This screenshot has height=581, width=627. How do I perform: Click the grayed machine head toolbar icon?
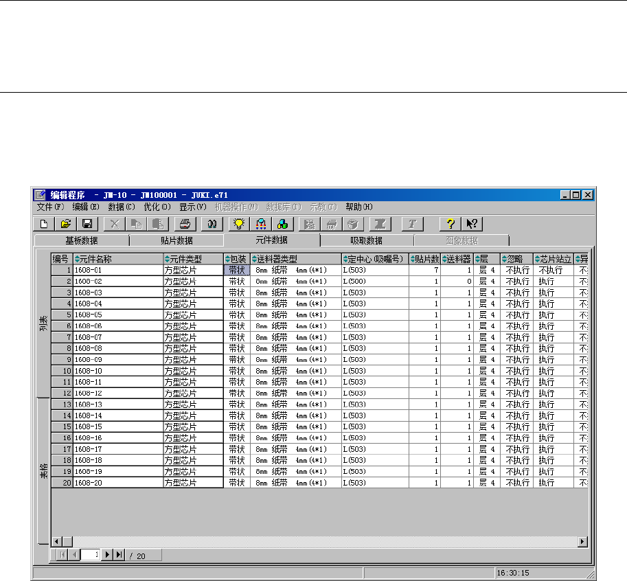tap(380, 224)
